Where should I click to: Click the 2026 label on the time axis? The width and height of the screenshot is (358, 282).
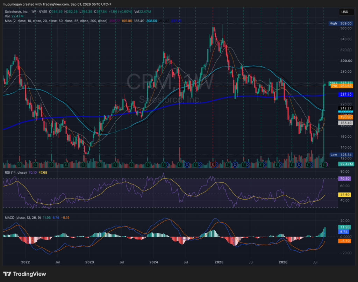point(283,262)
